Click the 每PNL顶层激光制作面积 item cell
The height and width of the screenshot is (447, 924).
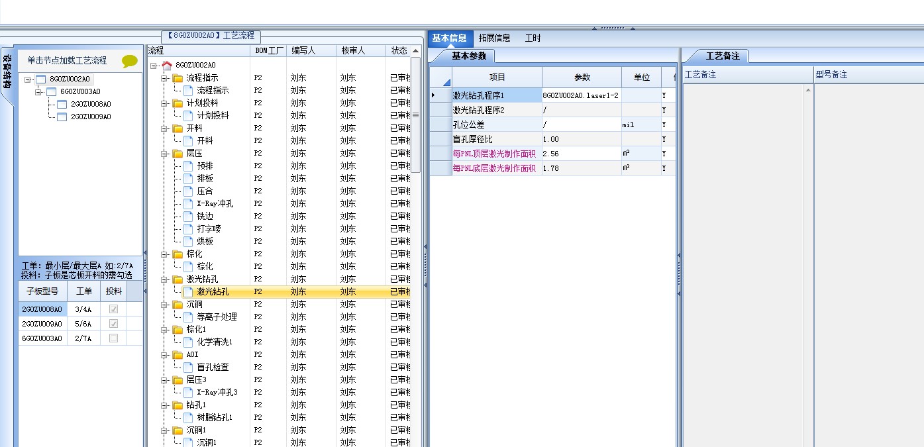pos(497,154)
